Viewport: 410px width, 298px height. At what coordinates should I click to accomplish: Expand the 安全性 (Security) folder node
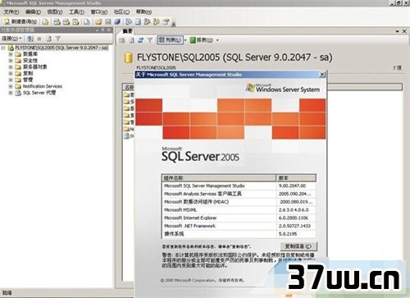(11, 61)
